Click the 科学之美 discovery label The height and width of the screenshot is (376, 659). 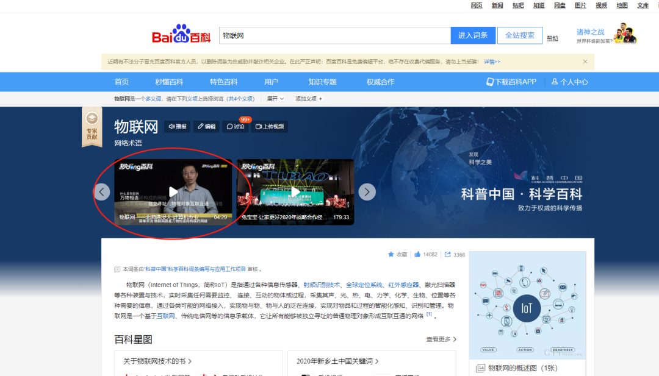tap(480, 162)
